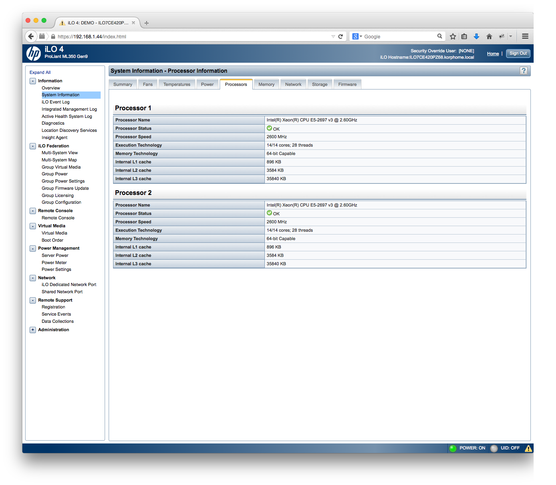Select the System Information tree item
This screenshot has width=556, height=485.
click(71, 95)
